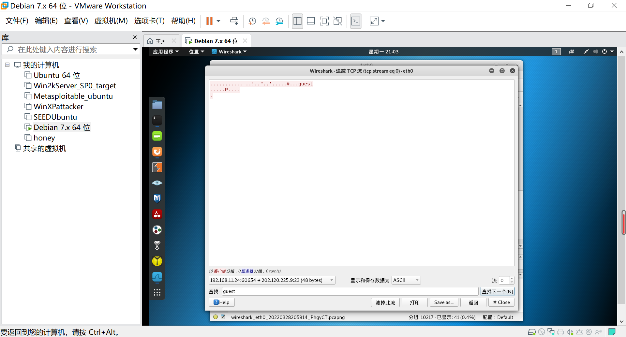This screenshot has height=337, width=626.
Task: Select Metasploitable_ubuntu in the library tree
Action: (x=73, y=96)
